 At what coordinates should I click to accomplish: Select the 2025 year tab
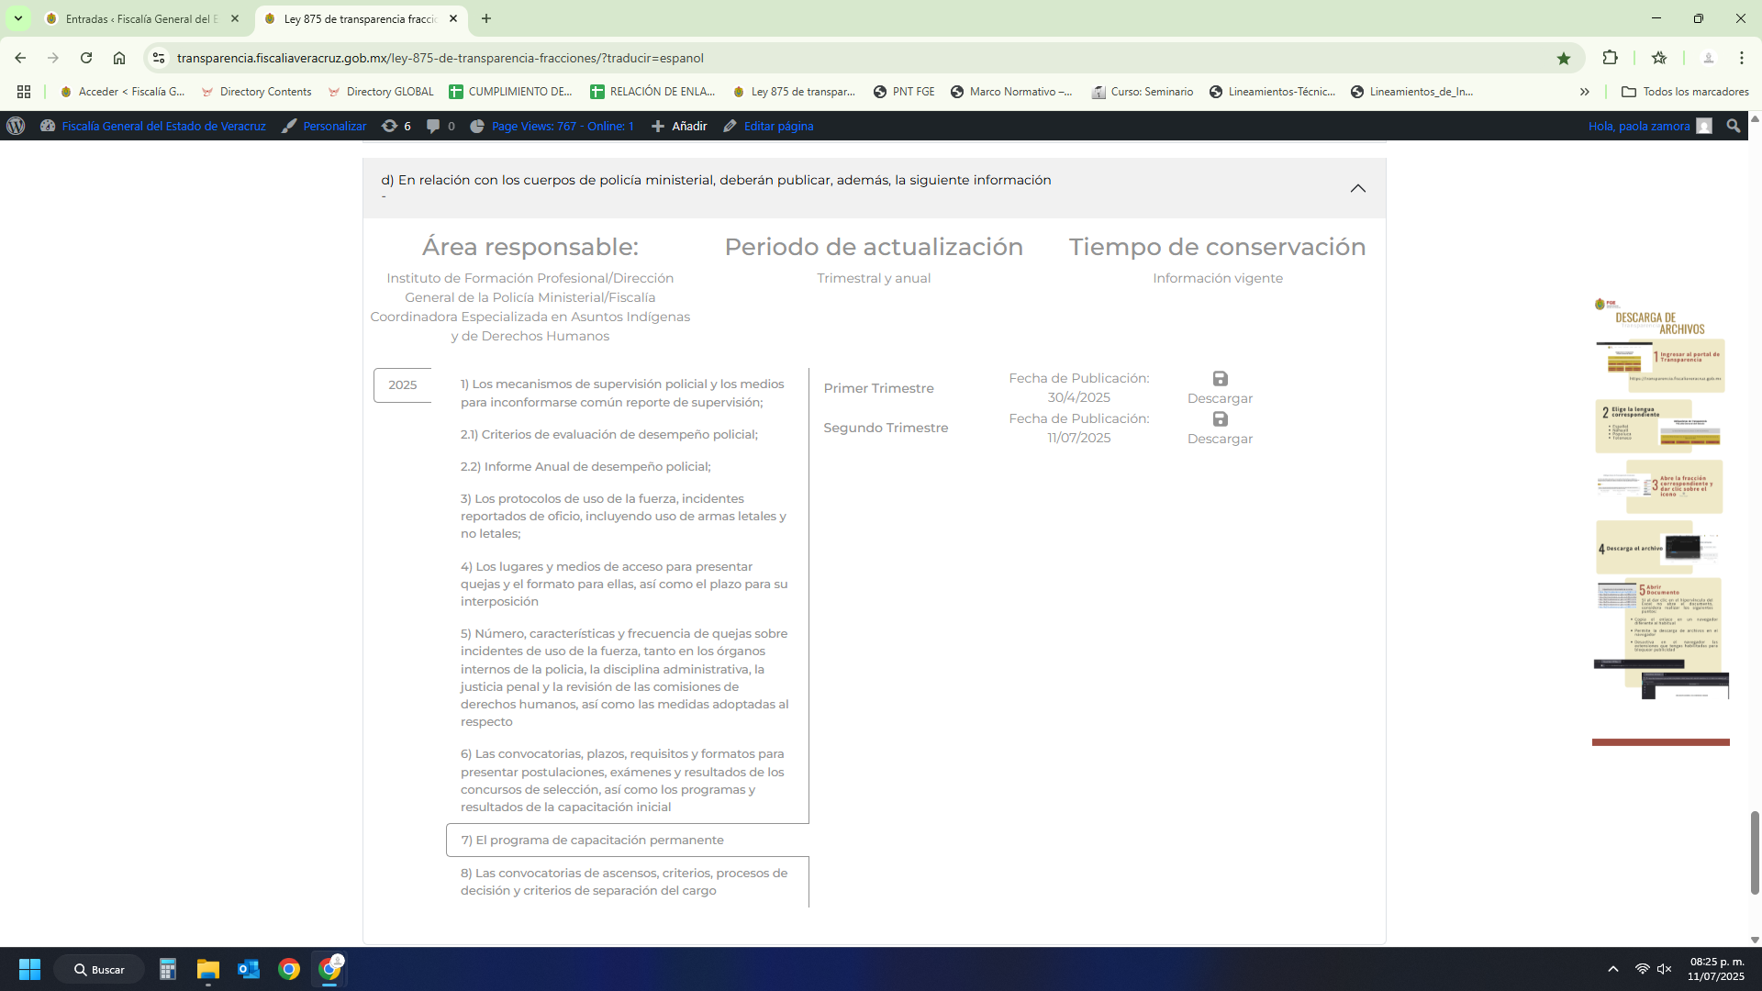tap(402, 385)
